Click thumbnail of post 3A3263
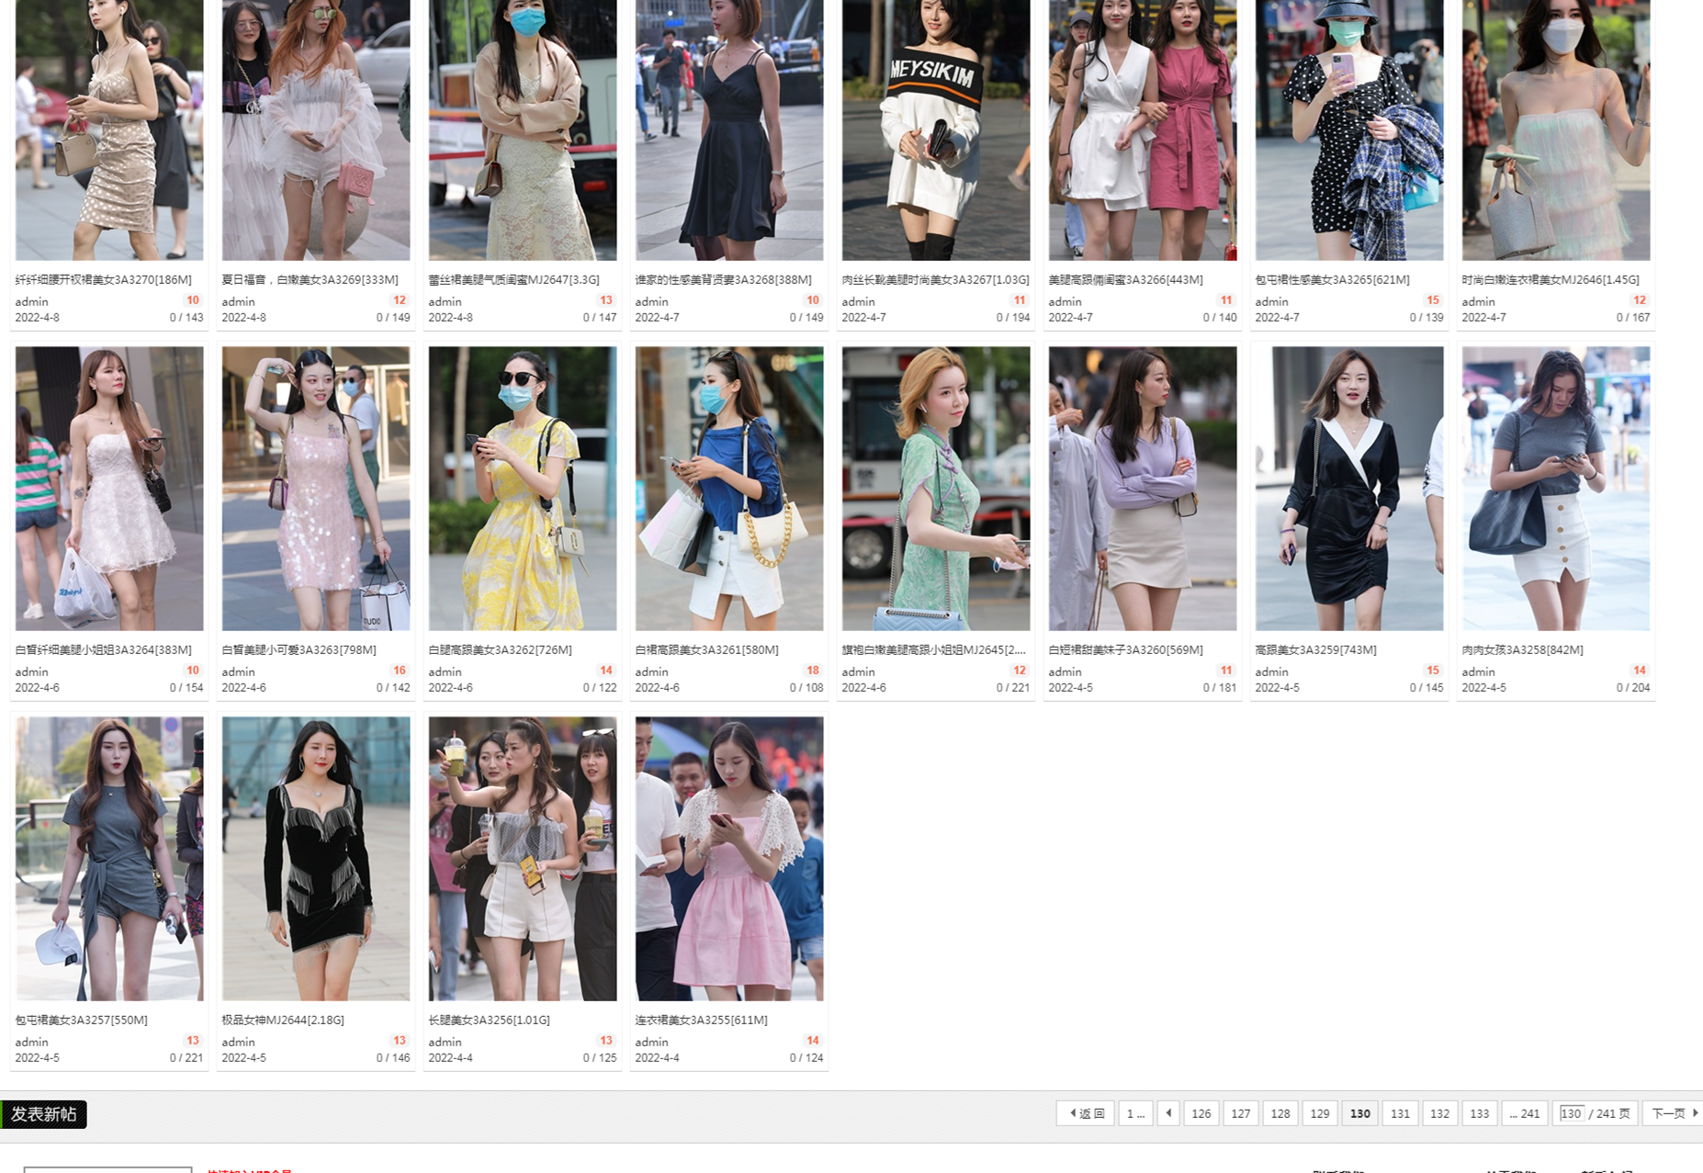1703x1173 pixels. point(316,489)
